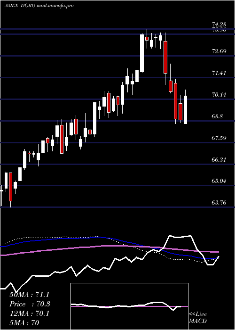Click the 67.59 price level label
Viewport: 235px width, 330px height.
(219, 138)
